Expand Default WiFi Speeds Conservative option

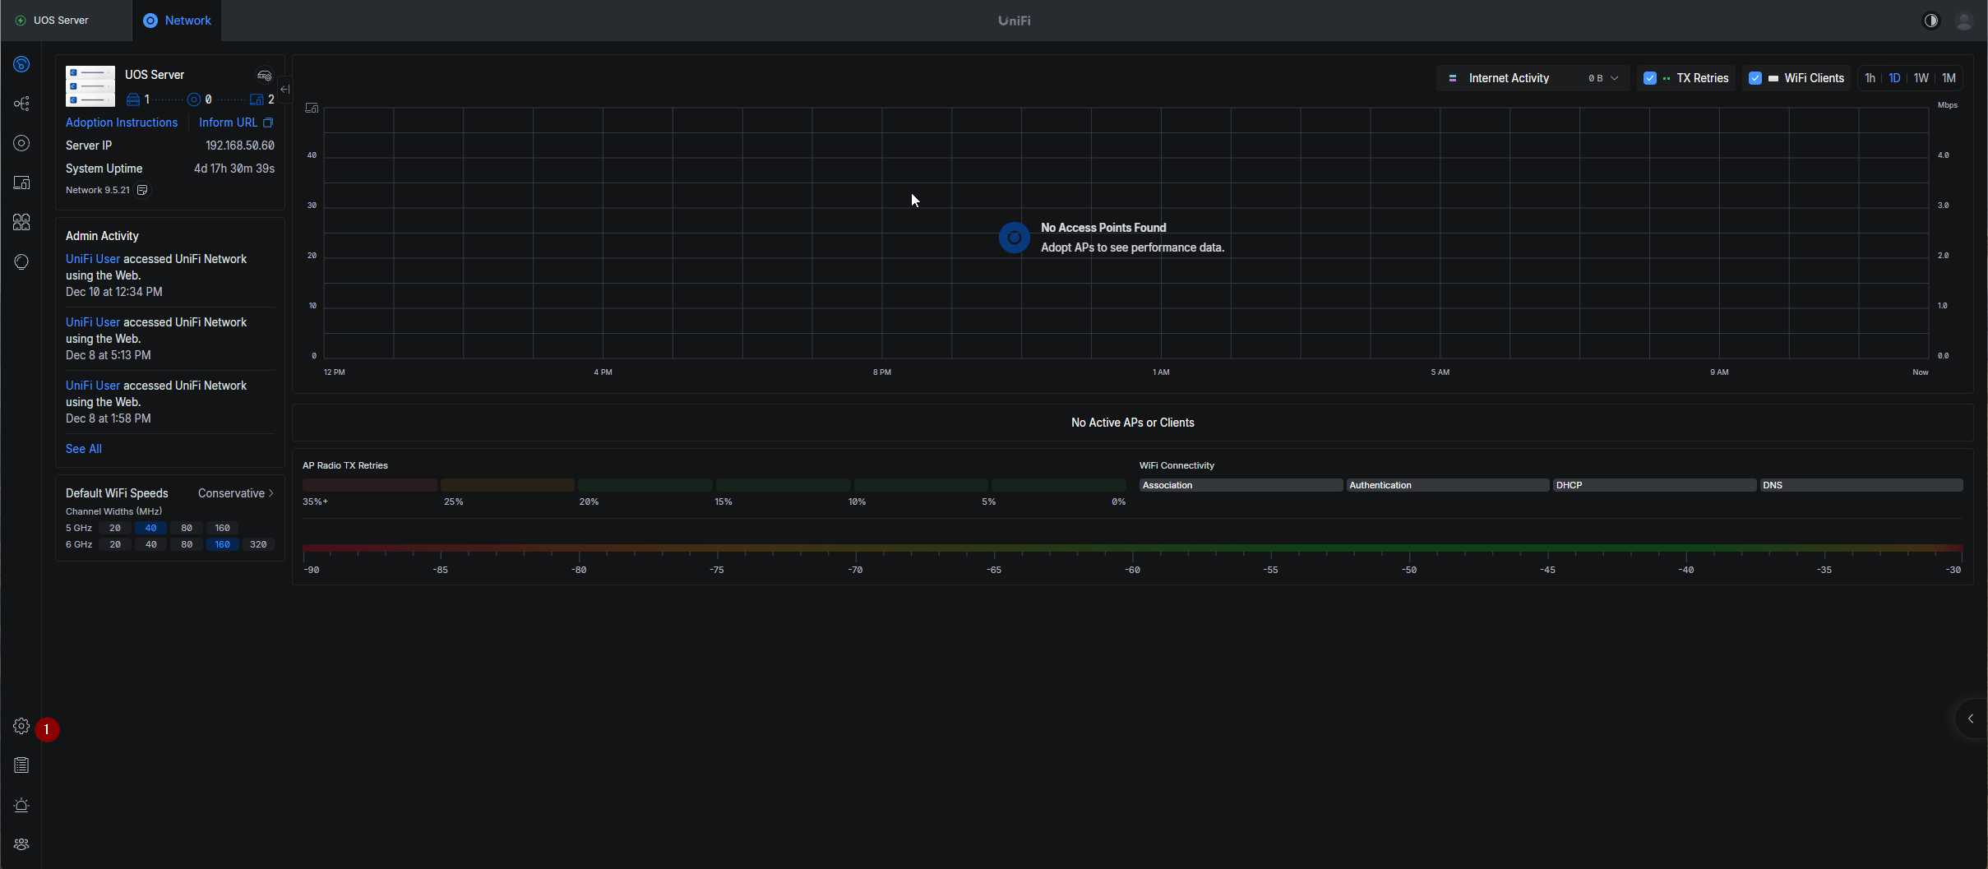(236, 493)
